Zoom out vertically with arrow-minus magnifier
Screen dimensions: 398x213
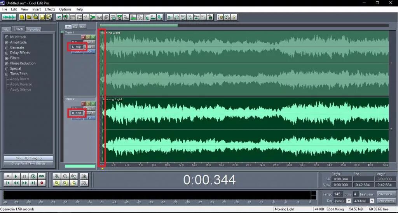[x=84, y=183]
